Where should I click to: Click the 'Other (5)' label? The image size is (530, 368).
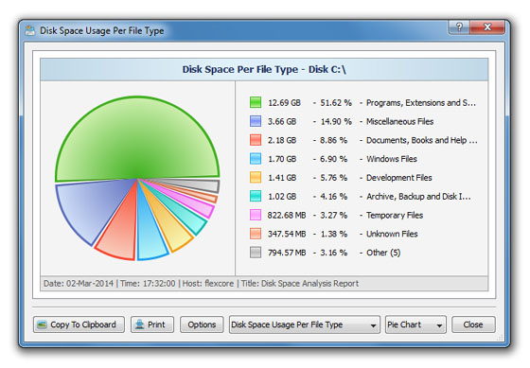click(383, 253)
